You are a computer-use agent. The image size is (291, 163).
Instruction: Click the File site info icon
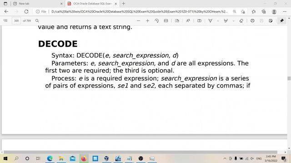(41, 12)
